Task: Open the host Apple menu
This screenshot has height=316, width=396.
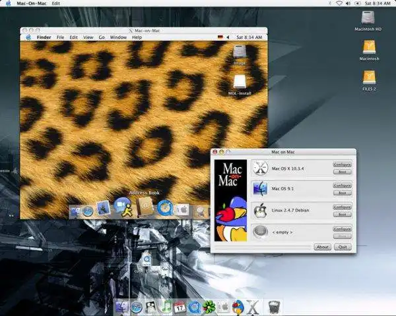Action: [x=9, y=3]
